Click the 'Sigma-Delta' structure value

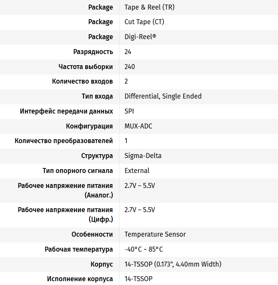(x=143, y=156)
